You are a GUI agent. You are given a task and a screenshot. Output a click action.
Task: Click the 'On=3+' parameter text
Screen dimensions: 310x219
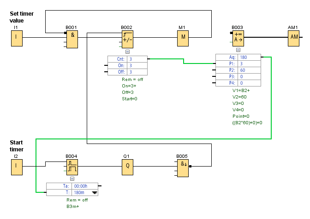[x=129, y=86]
